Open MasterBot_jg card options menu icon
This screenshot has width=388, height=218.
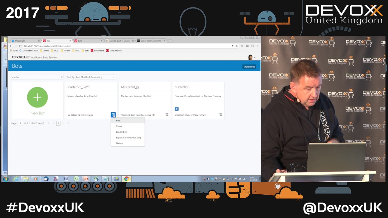pyautogui.click(x=167, y=115)
